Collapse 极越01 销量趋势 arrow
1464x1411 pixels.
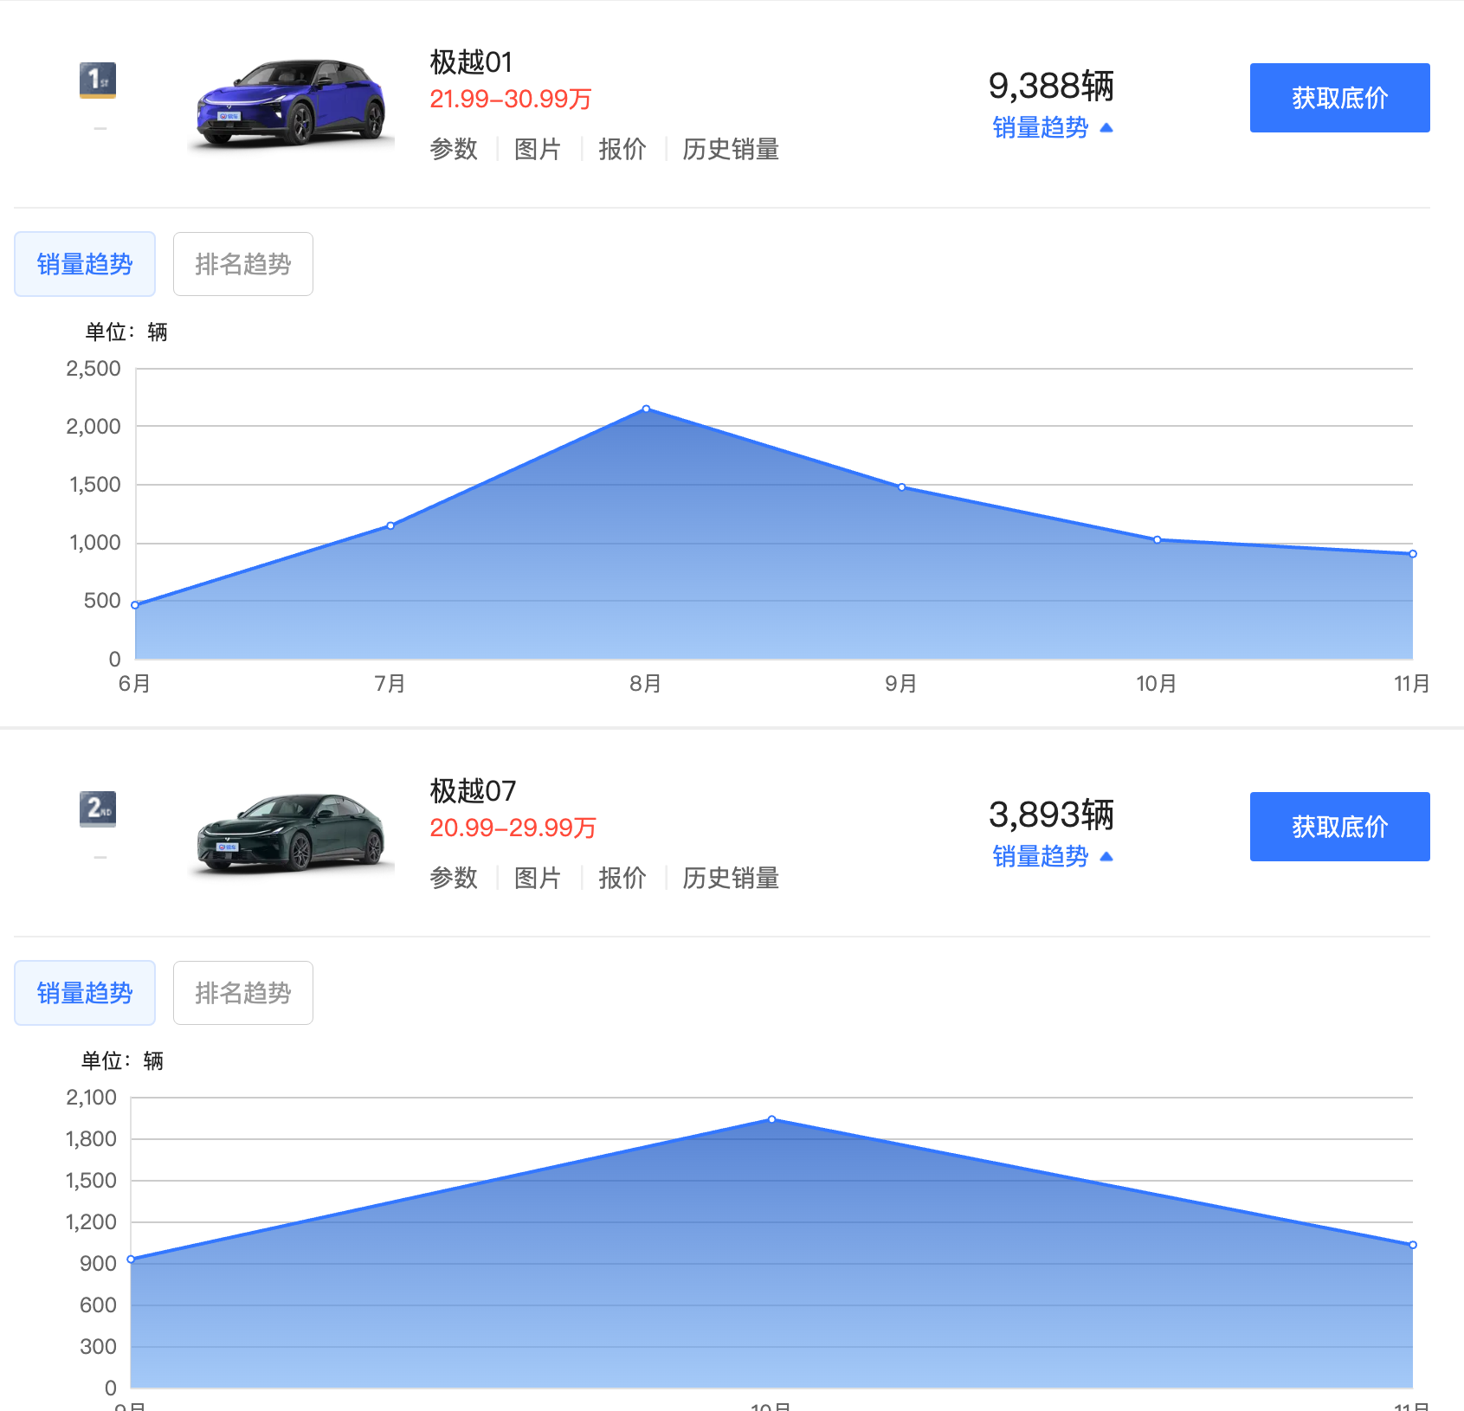click(1106, 128)
